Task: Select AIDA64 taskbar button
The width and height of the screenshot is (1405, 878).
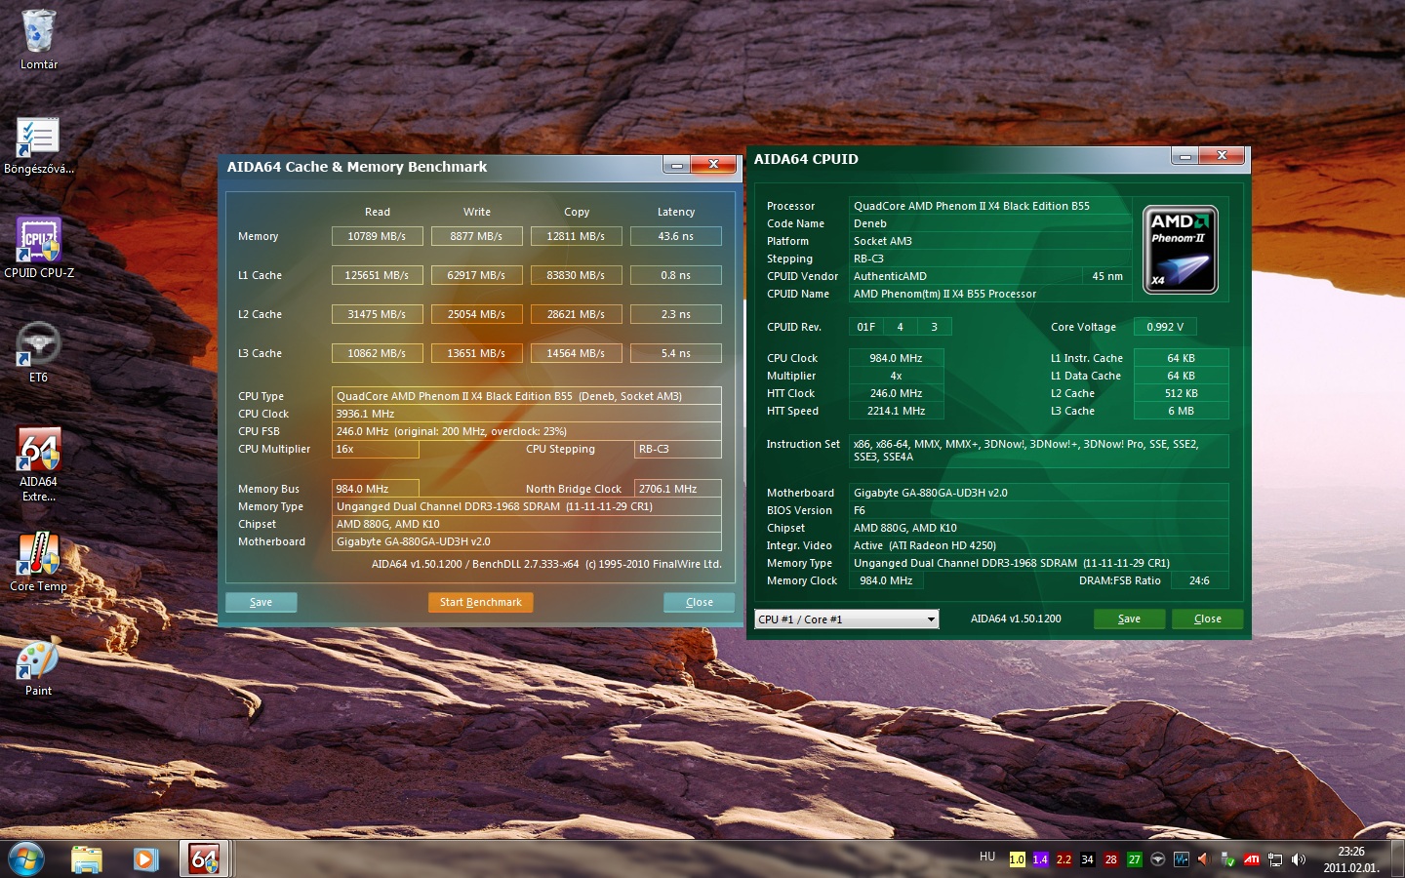Action: (204, 858)
